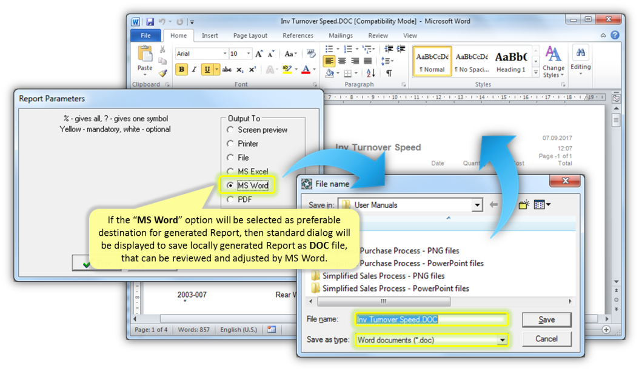Click the Grow Font icon
Screen dimensions: 639x371
point(259,54)
